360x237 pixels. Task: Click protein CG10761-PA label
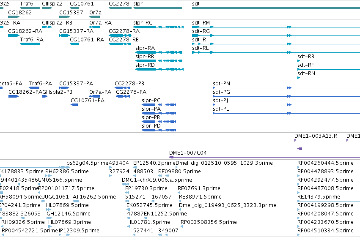coord(88,101)
